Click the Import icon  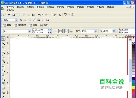[x=55, y=15]
